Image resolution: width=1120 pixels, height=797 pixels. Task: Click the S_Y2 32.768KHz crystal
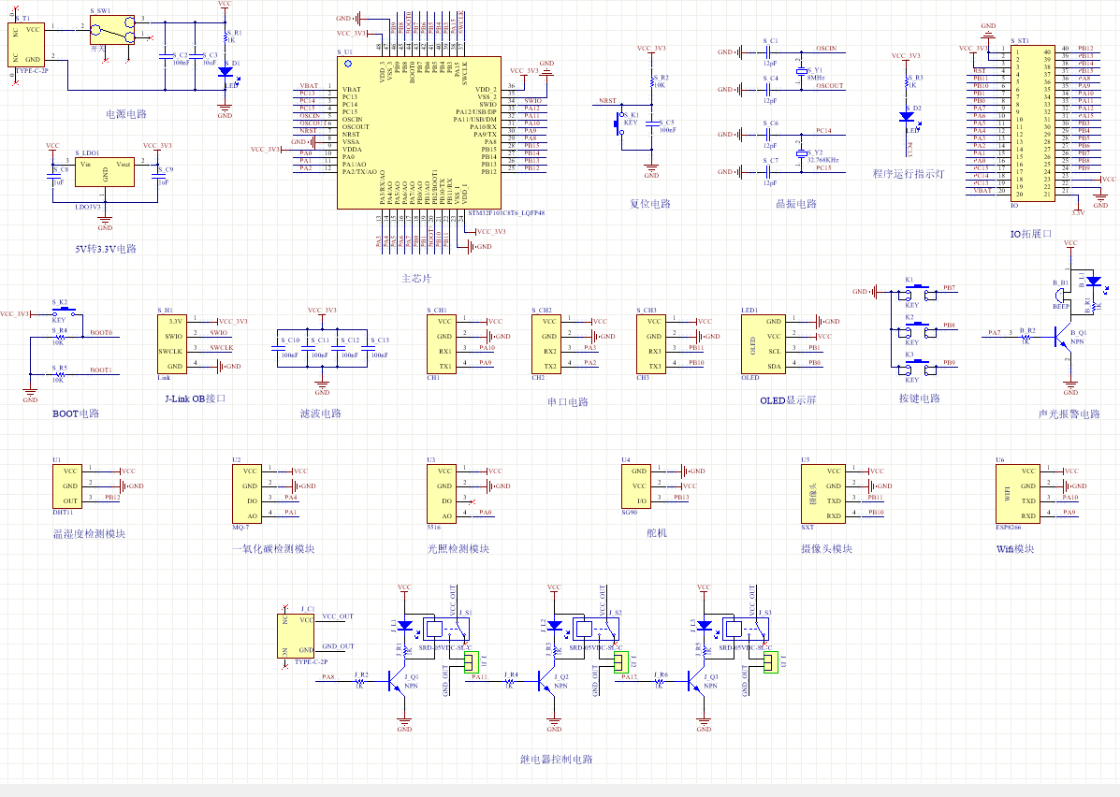click(802, 153)
